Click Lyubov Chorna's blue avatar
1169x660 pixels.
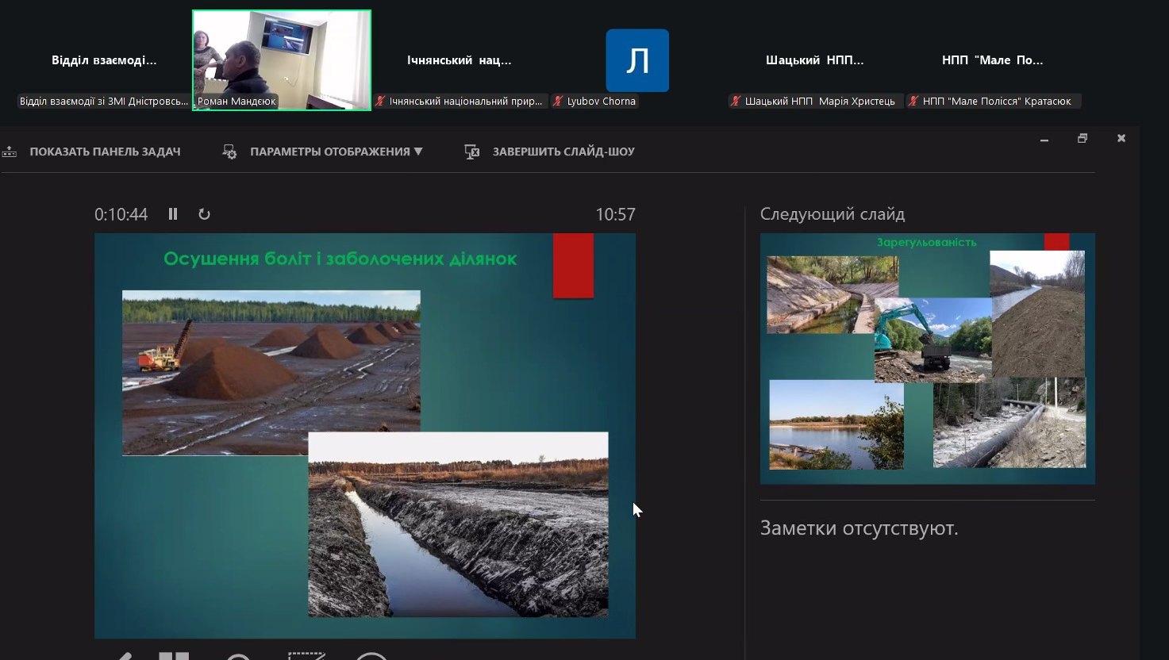(637, 60)
